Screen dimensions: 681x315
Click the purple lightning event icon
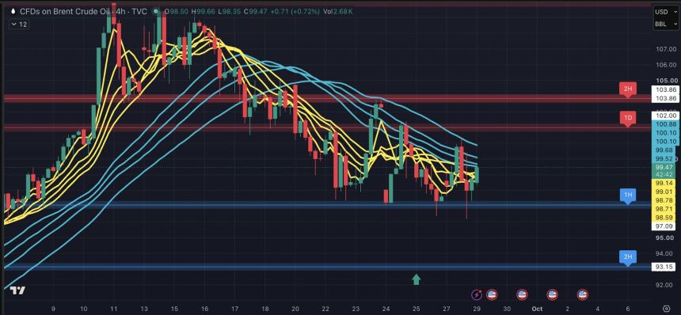tap(477, 295)
